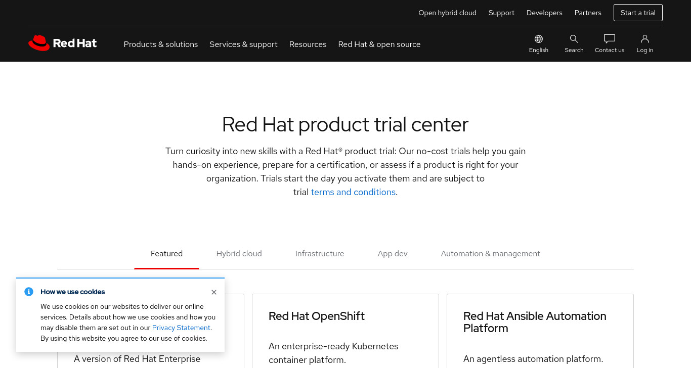Click 'An agentless automation platform.' text
691x368 pixels.
pyautogui.click(x=533, y=359)
